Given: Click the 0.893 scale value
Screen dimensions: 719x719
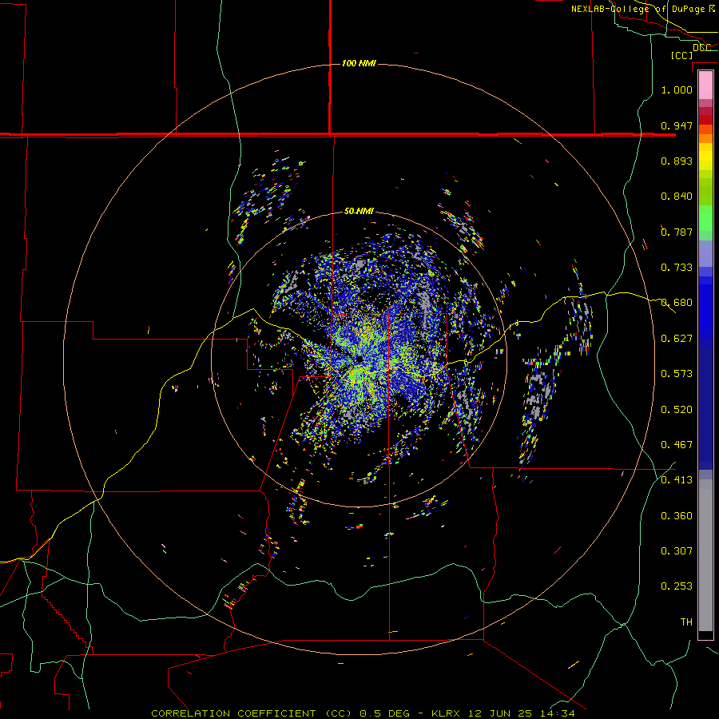Looking at the screenshot, I should coord(677,161).
